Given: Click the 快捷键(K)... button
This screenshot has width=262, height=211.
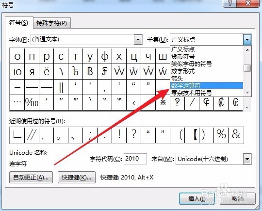Looking at the screenshot, I should pos(77,177).
